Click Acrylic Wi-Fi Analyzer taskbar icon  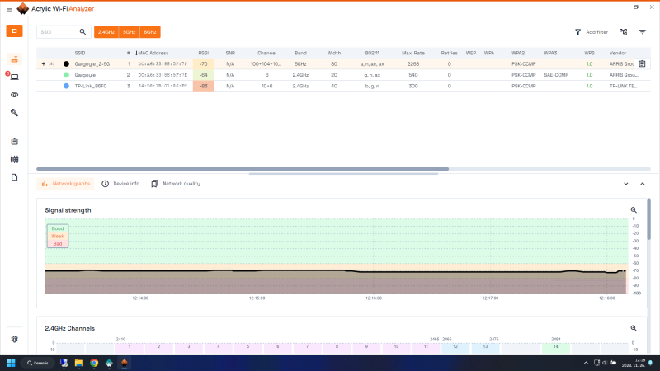pyautogui.click(x=125, y=363)
